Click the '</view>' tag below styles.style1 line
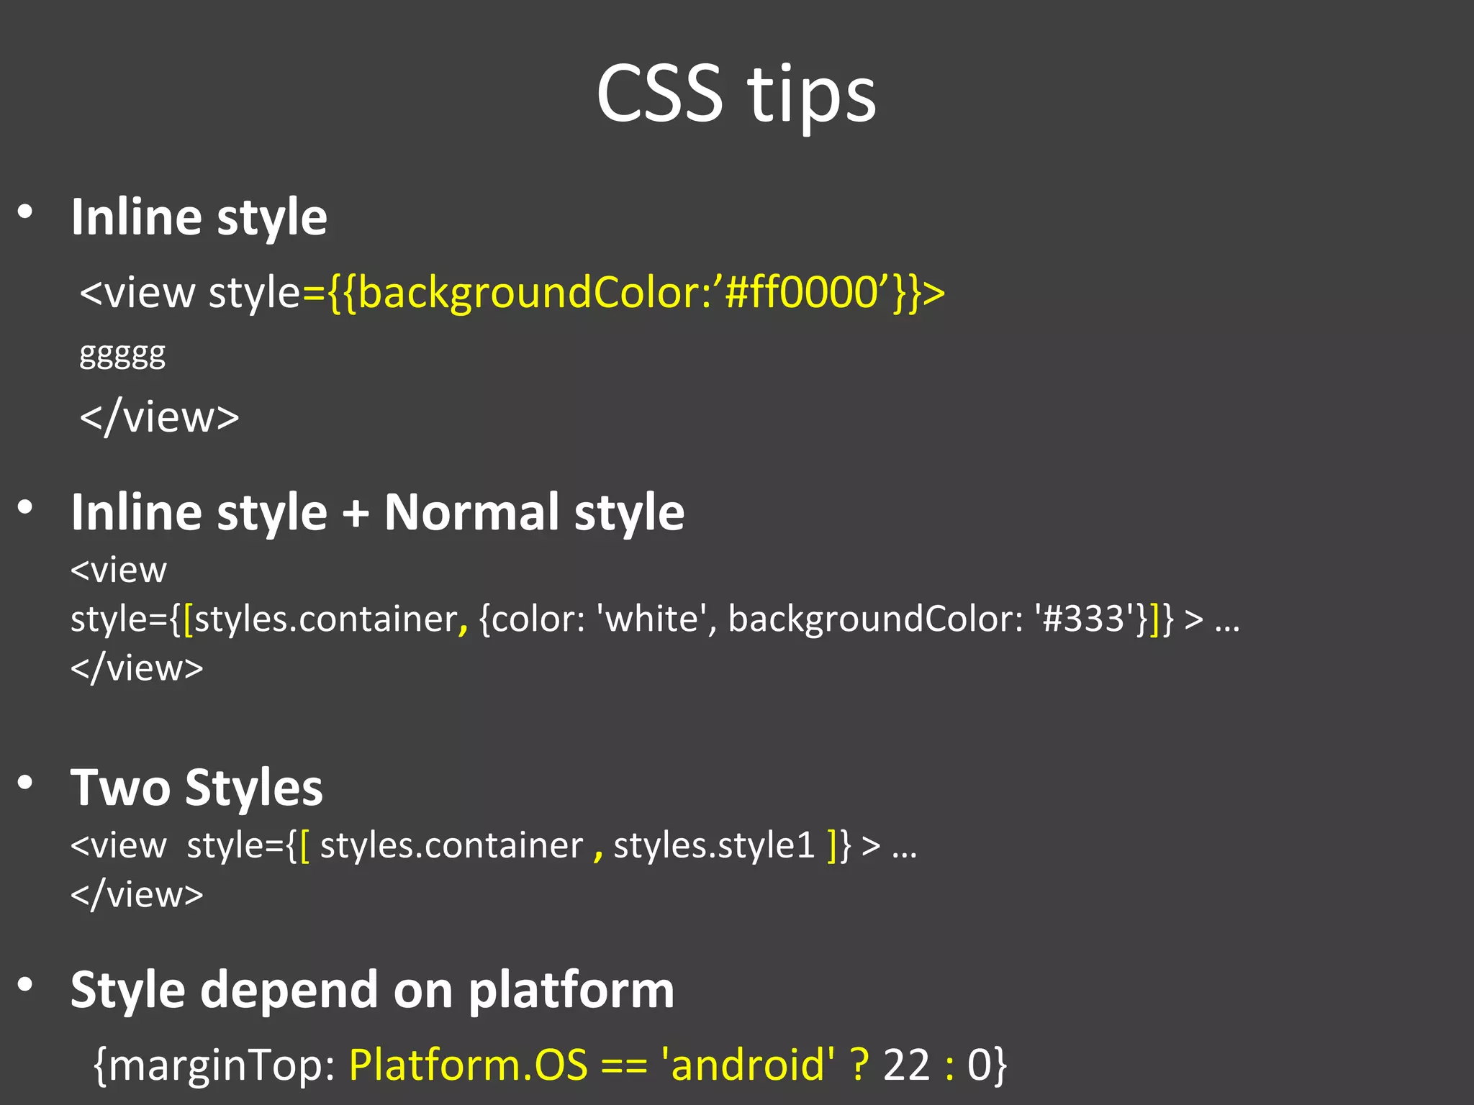1474x1105 pixels. pyautogui.click(x=137, y=894)
